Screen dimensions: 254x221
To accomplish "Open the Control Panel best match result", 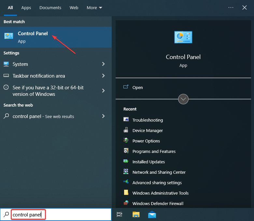I will pyautogui.click(x=56, y=37).
